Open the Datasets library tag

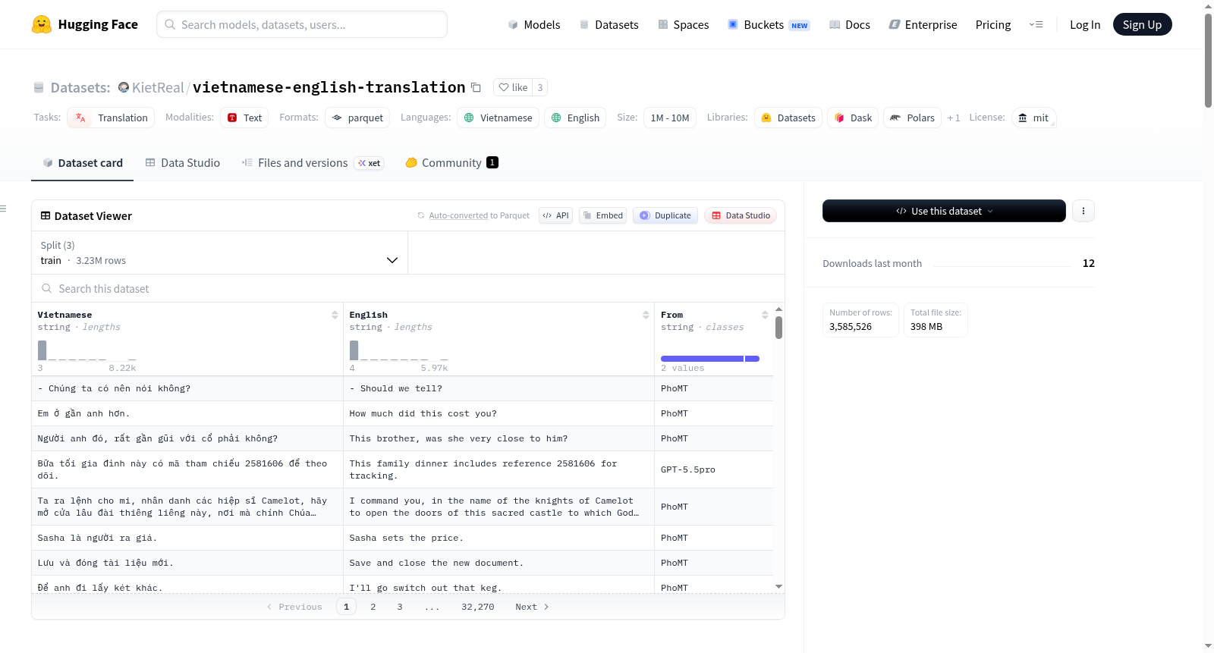pos(788,118)
